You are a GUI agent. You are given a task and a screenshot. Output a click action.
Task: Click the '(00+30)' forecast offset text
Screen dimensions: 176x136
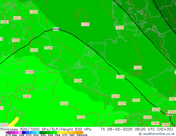point(165,129)
